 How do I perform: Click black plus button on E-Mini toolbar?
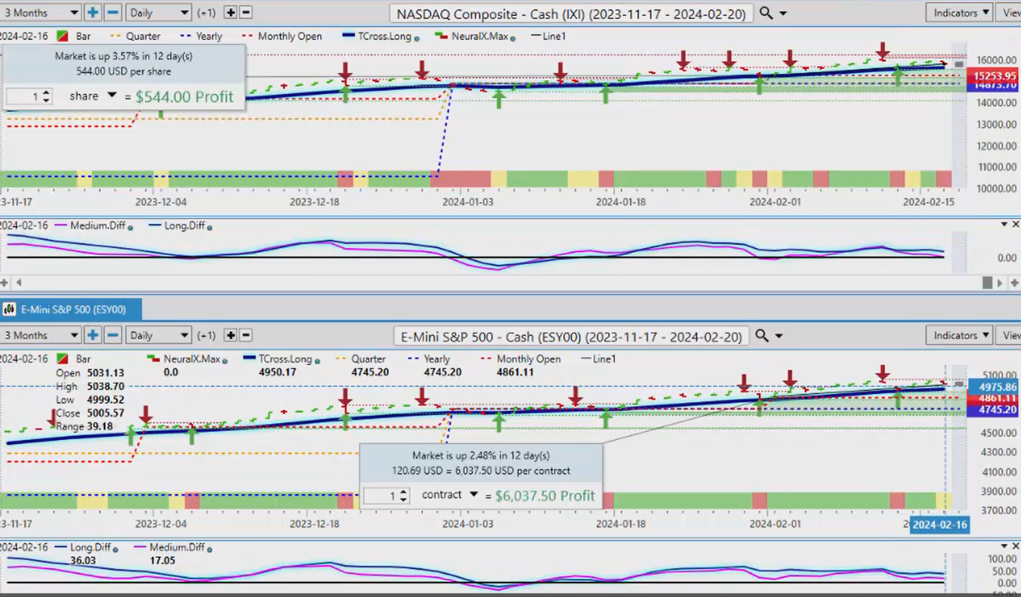231,335
